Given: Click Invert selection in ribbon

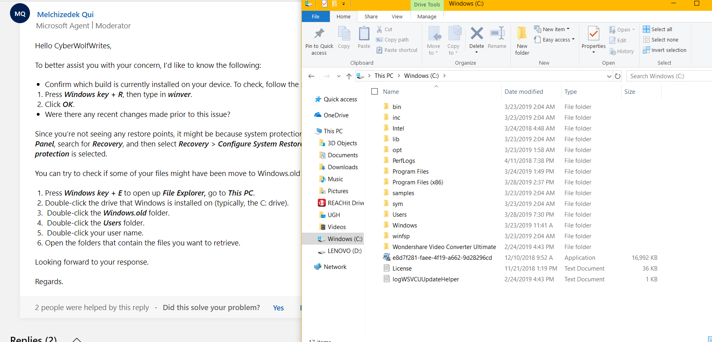Looking at the screenshot, I should click(x=664, y=50).
